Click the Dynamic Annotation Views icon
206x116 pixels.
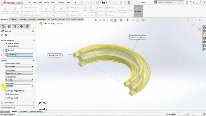111,20
